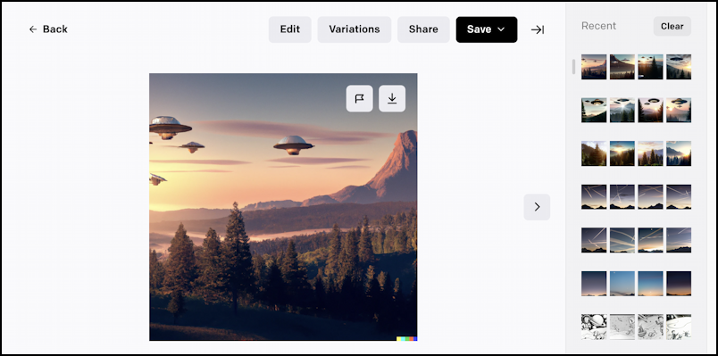Click the main generated UFO landscape image
The image size is (718, 356).
click(283, 207)
